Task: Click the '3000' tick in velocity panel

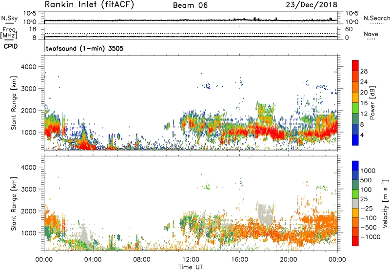Action: click(29, 189)
